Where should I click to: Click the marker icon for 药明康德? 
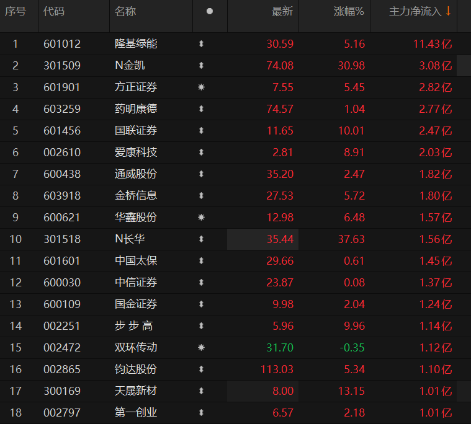201,109
